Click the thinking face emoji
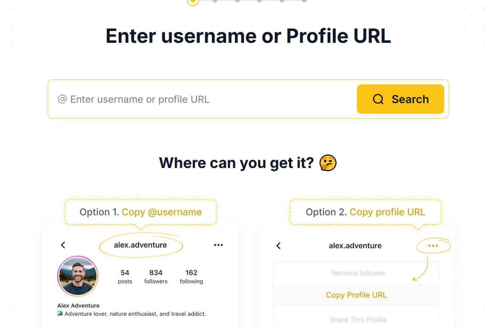 pyautogui.click(x=328, y=163)
